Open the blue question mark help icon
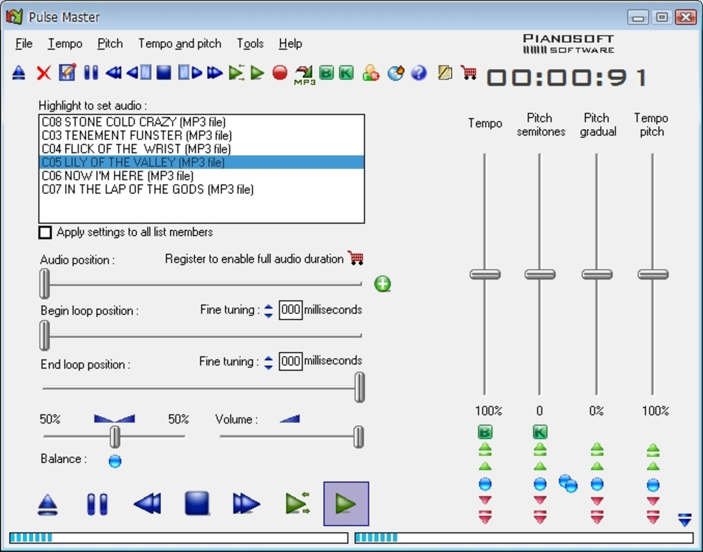This screenshot has width=703, height=552. pyautogui.click(x=418, y=72)
